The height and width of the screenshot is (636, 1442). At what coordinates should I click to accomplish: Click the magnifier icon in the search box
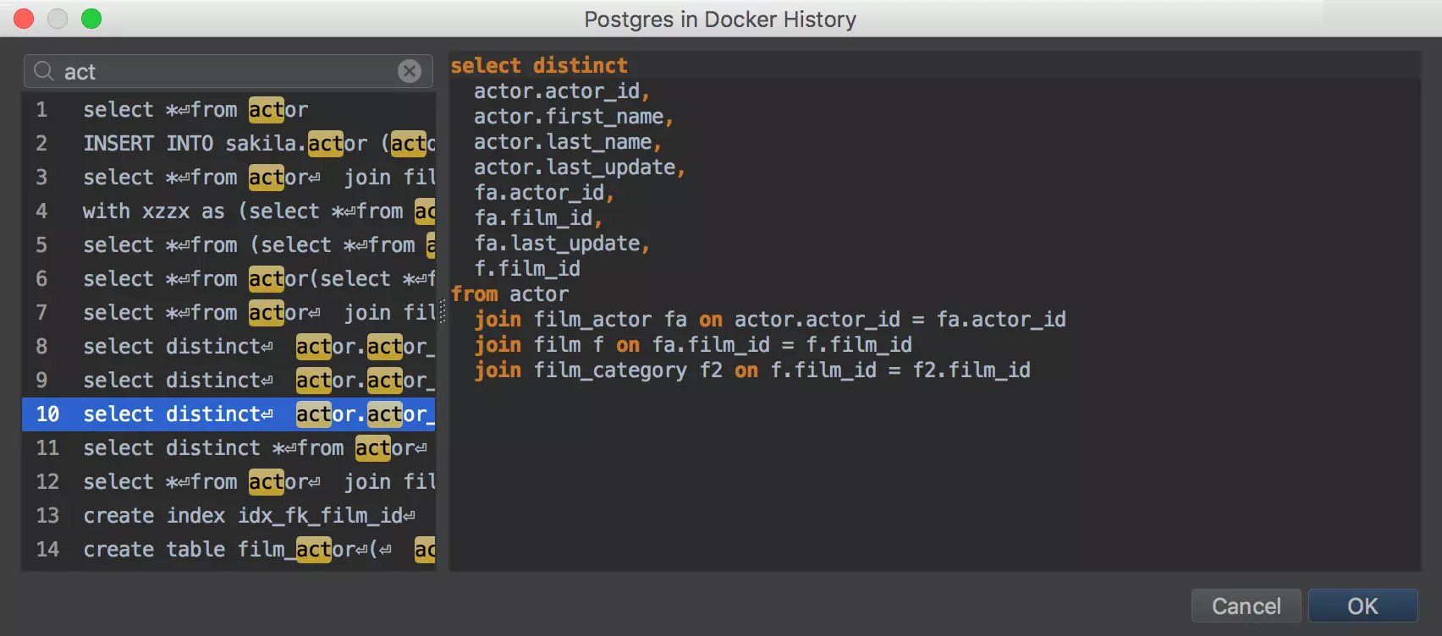click(x=44, y=72)
